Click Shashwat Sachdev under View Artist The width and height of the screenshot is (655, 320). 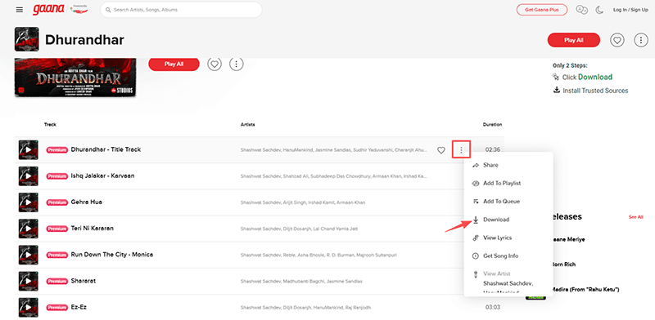[508, 283]
